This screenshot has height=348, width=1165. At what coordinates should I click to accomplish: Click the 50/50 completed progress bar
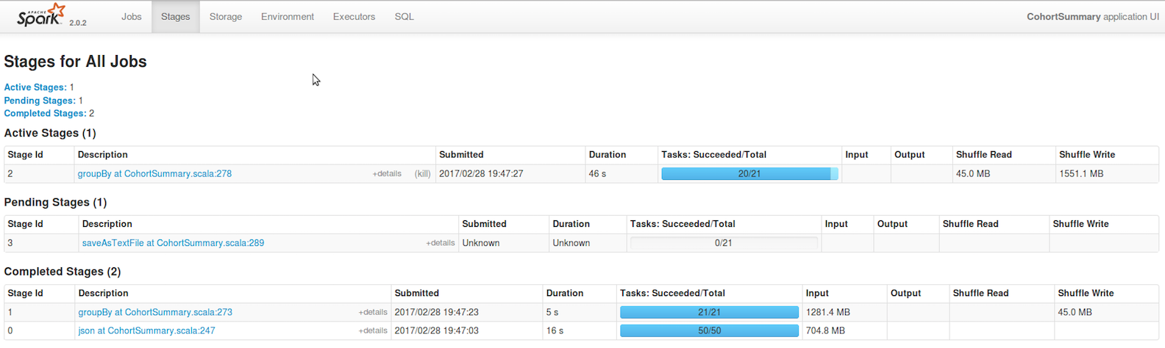[709, 331]
